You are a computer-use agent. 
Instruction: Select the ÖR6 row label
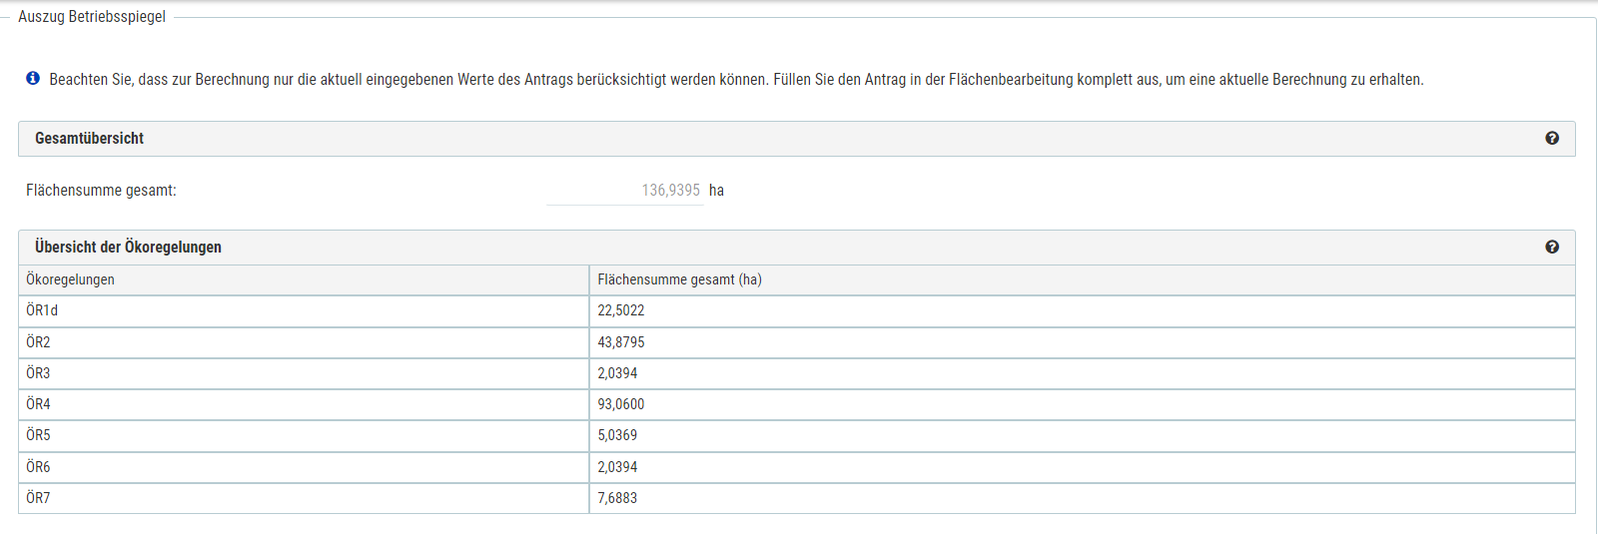coord(38,467)
